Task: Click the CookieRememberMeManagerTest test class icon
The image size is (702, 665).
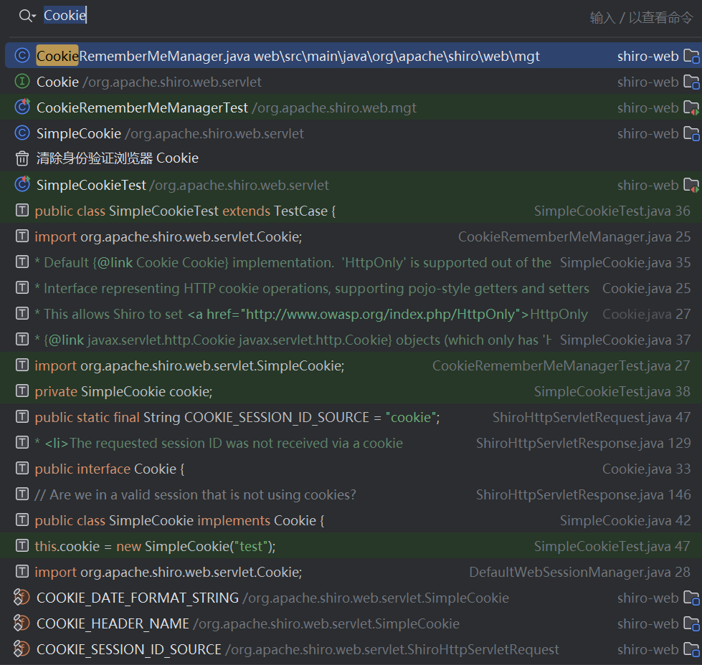Action: click(x=22, y=107)
